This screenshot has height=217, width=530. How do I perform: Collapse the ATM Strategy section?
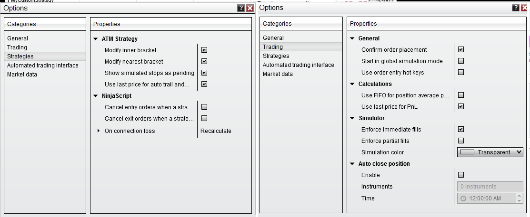point(96,39)
